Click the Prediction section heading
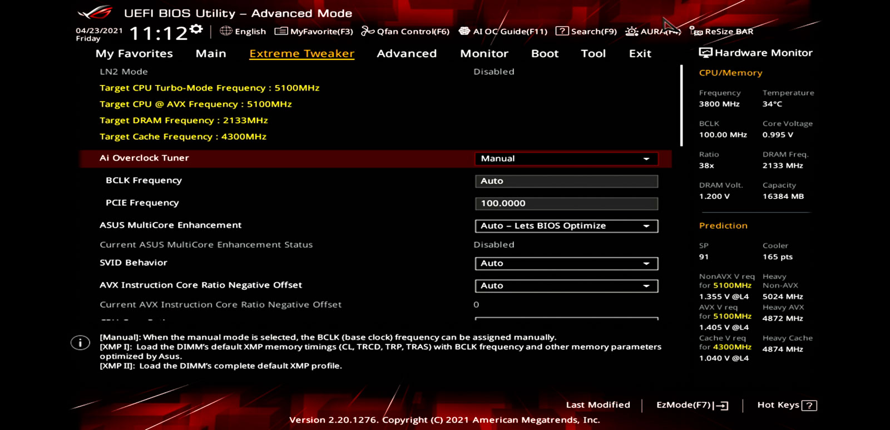Screen dimensions: 890x430 tap(723, 226)
